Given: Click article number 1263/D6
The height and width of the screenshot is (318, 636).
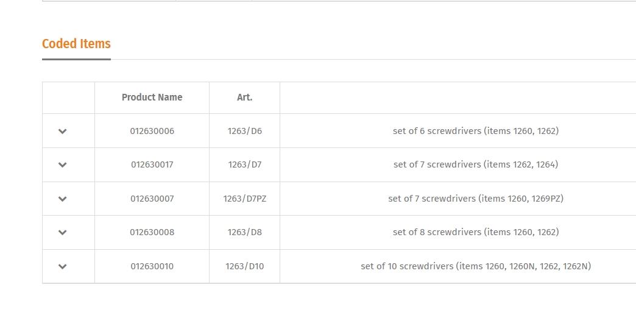Looking at the screenshot, I should click(244, 131).
